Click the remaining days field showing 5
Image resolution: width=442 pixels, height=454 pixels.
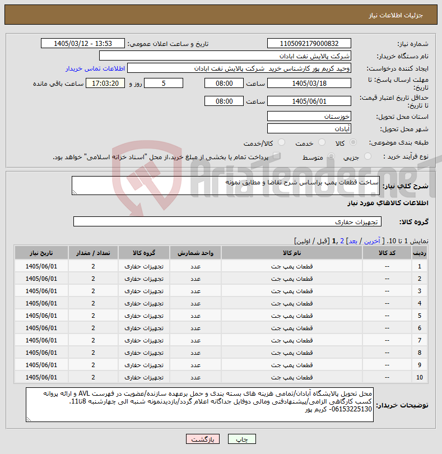coord(164,84)
